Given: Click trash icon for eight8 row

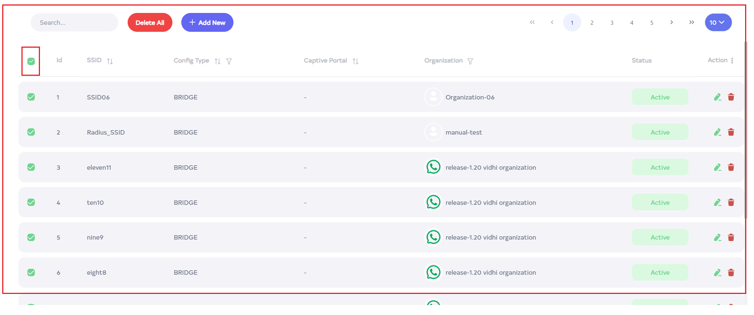Looking at the screenshot, I should [x=731, y=273].
